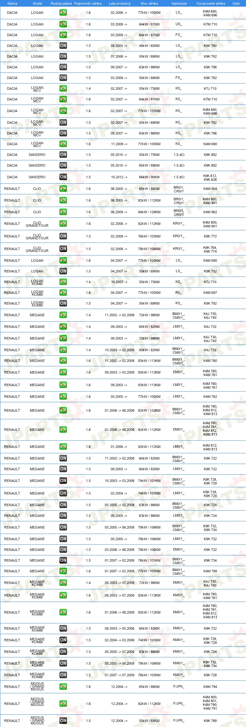Click the Rodzaj paliwa column header
The width and height of the screenshot is (246, 727).
(x=61, y=3)
